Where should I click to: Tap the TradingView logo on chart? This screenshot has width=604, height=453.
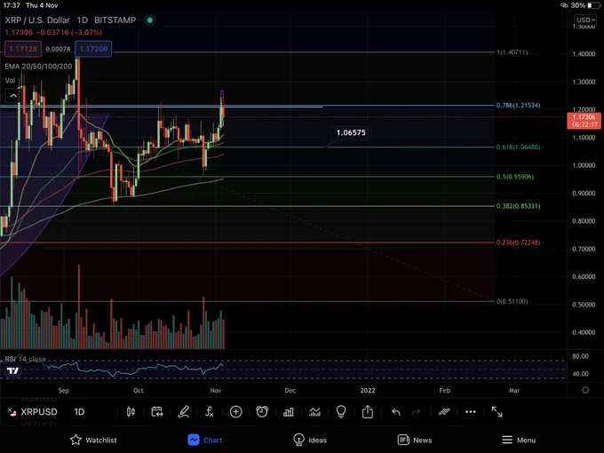(12, 370)
